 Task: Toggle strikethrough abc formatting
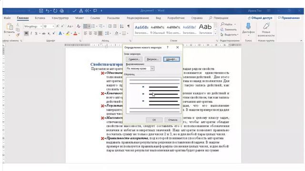(44, 33)
